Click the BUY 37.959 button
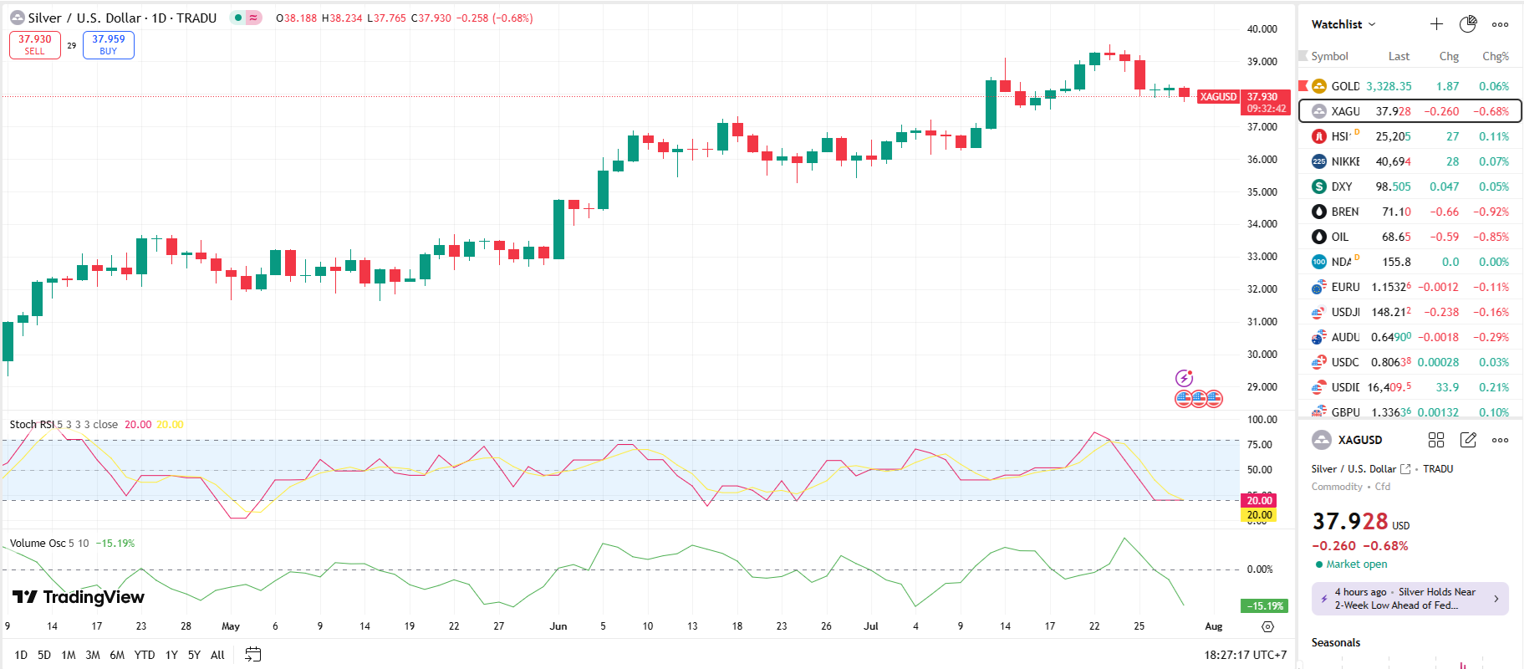Viewport: 1524px width, 669px height. click(x=109, y=44)
